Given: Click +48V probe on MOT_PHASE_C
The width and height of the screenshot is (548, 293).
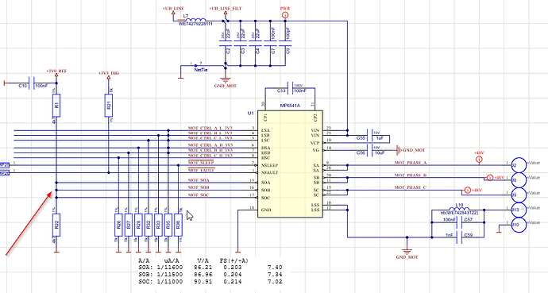Looking at the screenshot, I should 468,191.
